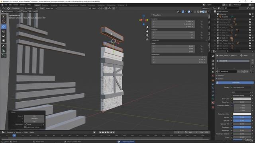
Task: Select the 3D Cursor tool
Action: pos(4,21)
